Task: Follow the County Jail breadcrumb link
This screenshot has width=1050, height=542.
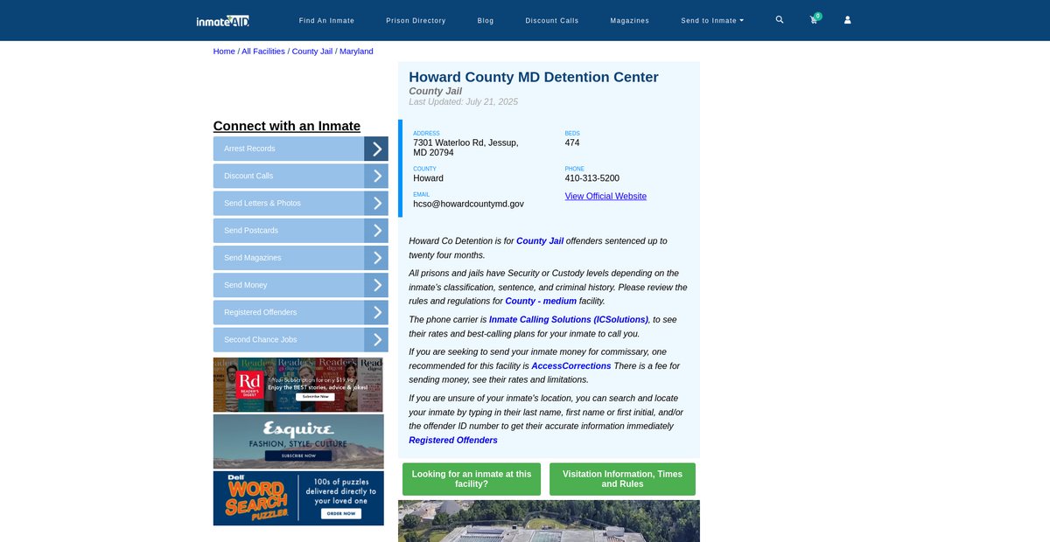Action: (312, 52)
